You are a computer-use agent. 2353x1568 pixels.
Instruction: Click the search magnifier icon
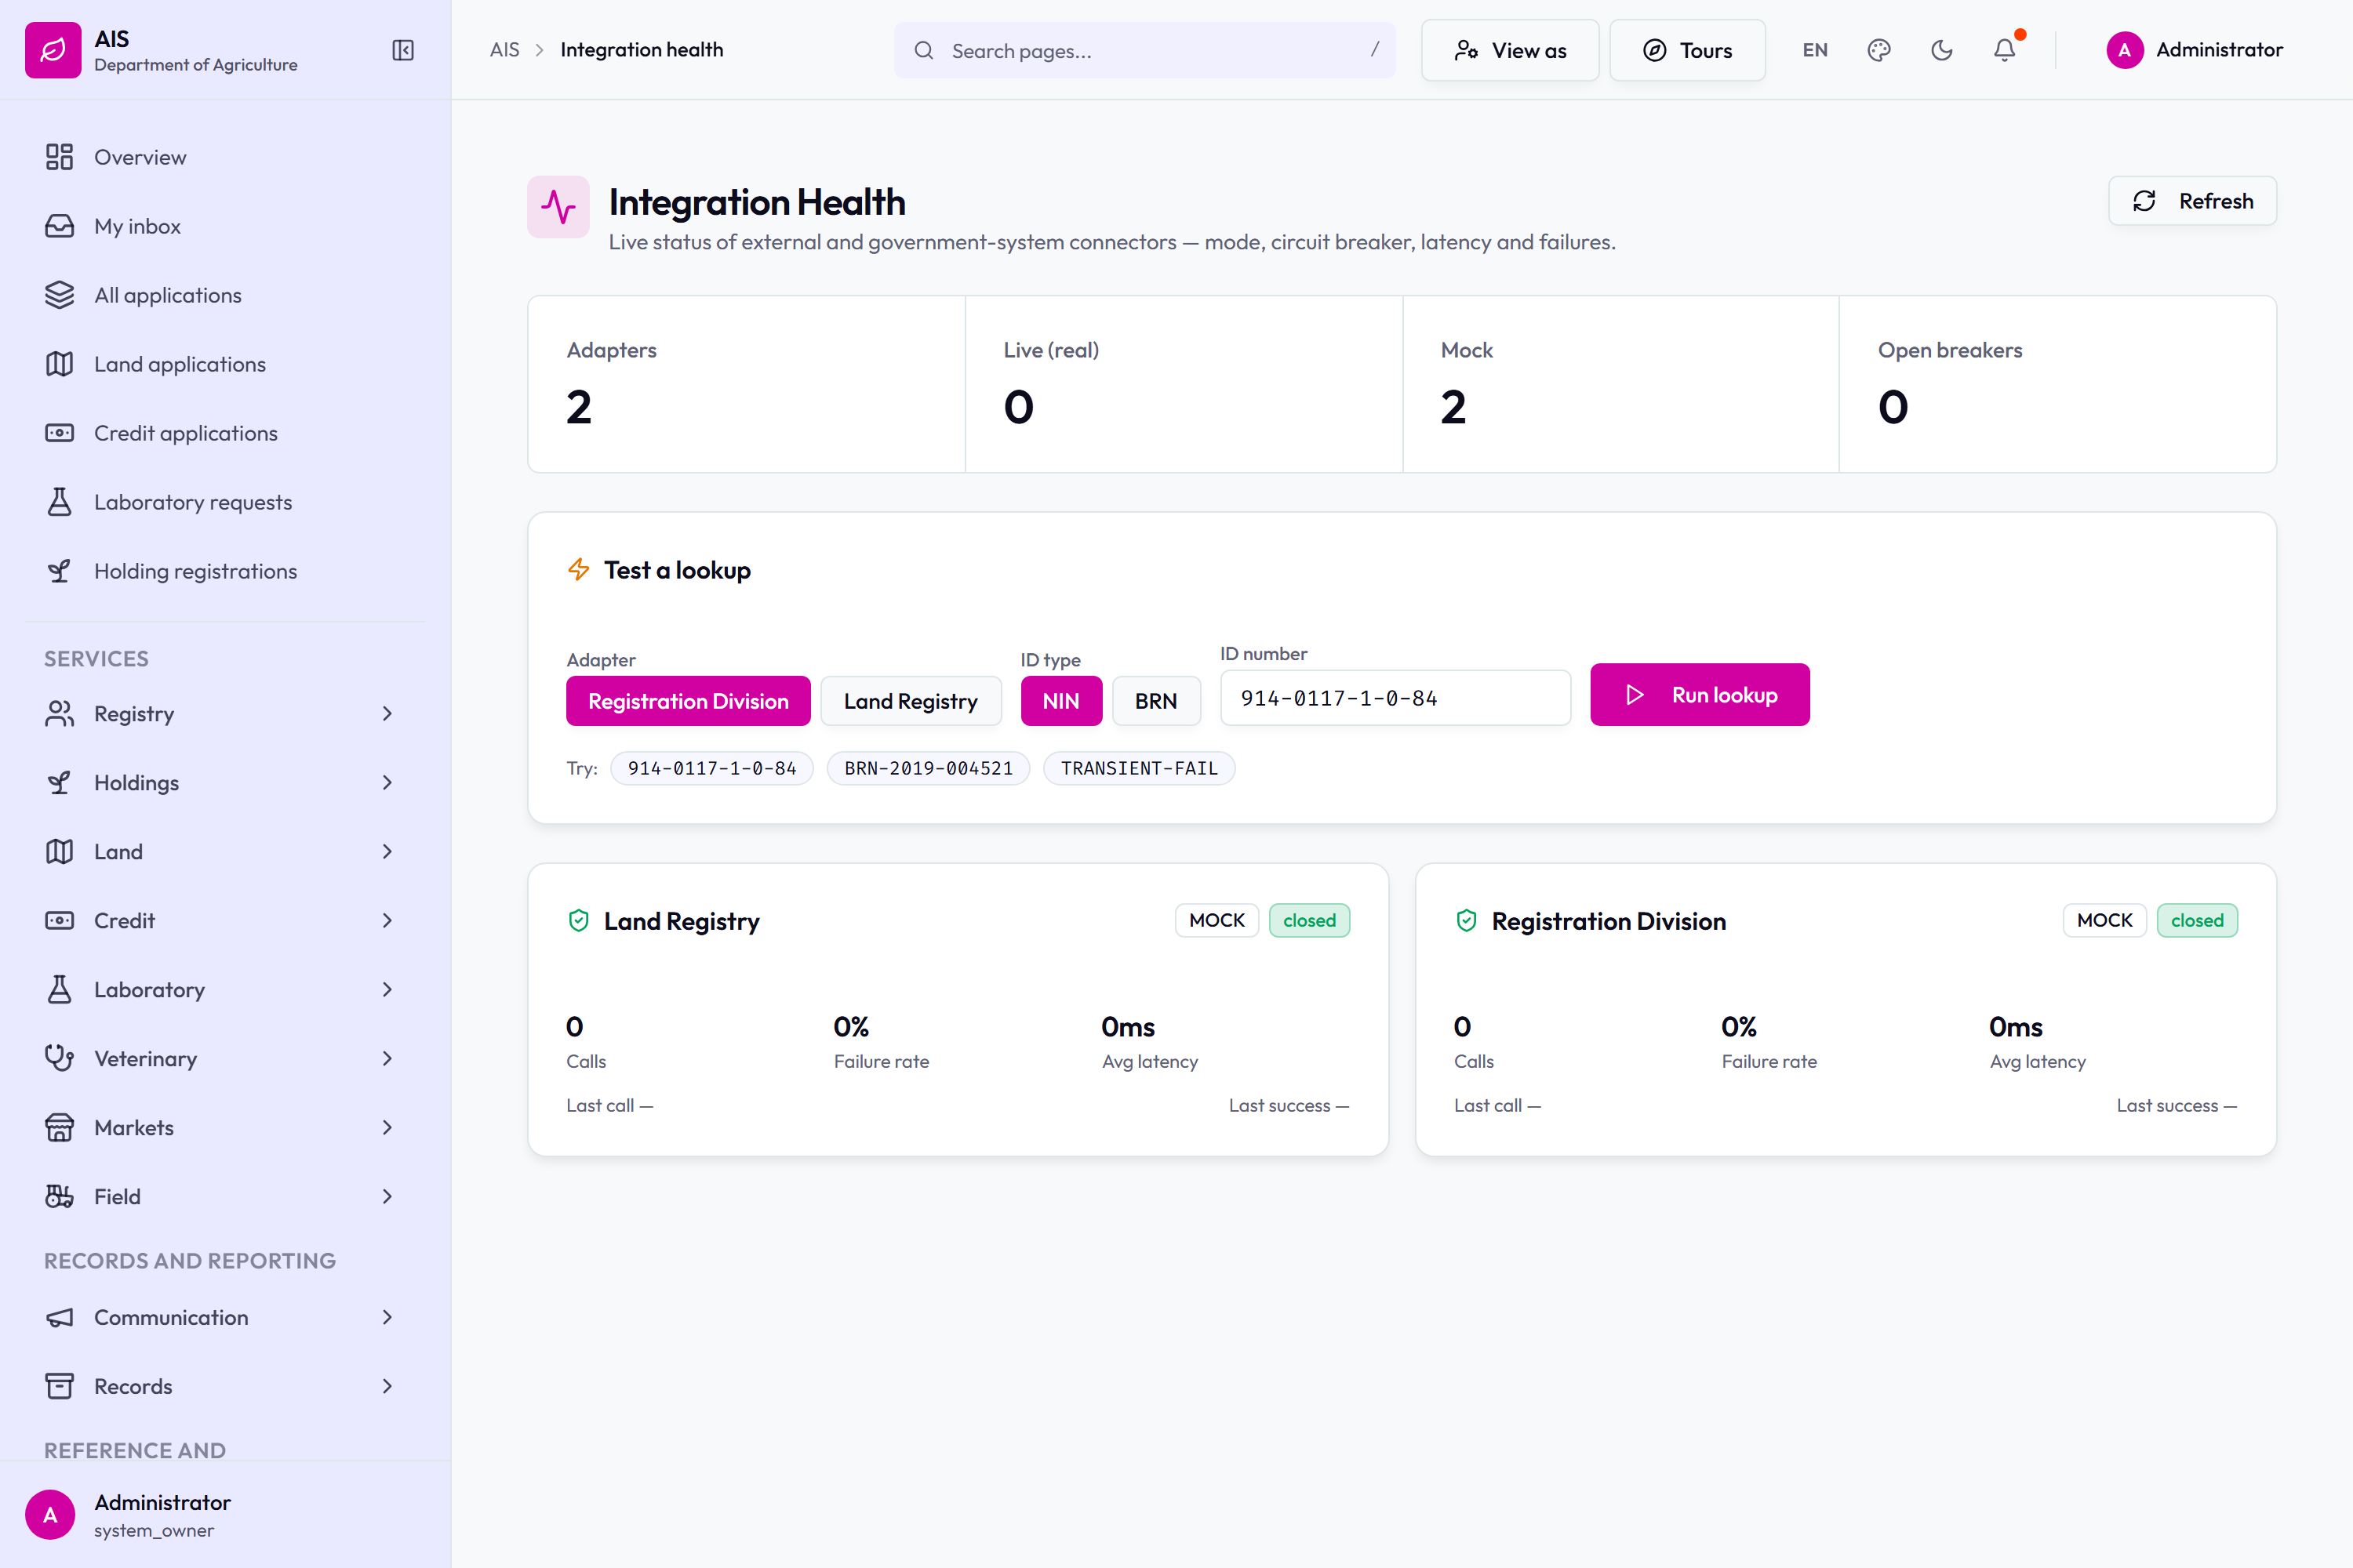point(925,50)
